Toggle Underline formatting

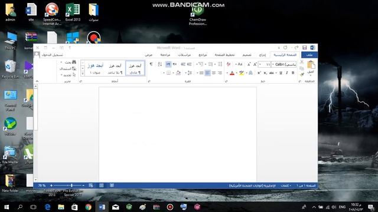point(281,73)
